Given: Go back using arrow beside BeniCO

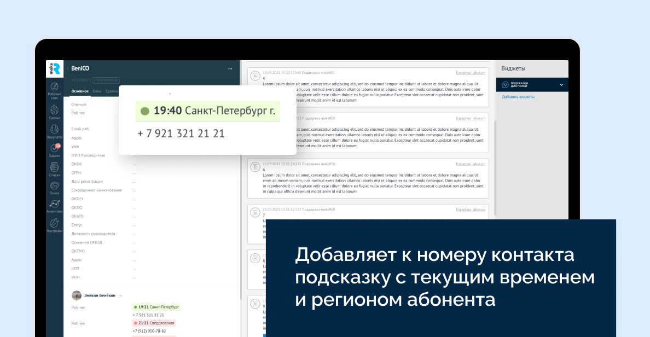Looking at the screenshot, I should pos(67,68).
